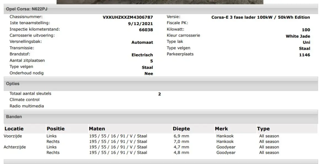Click the "Opel Corsa: N622PJ" section header
The height and width of the screenshot is (164, 331).
pyautogui.click(x=161, y=9)
